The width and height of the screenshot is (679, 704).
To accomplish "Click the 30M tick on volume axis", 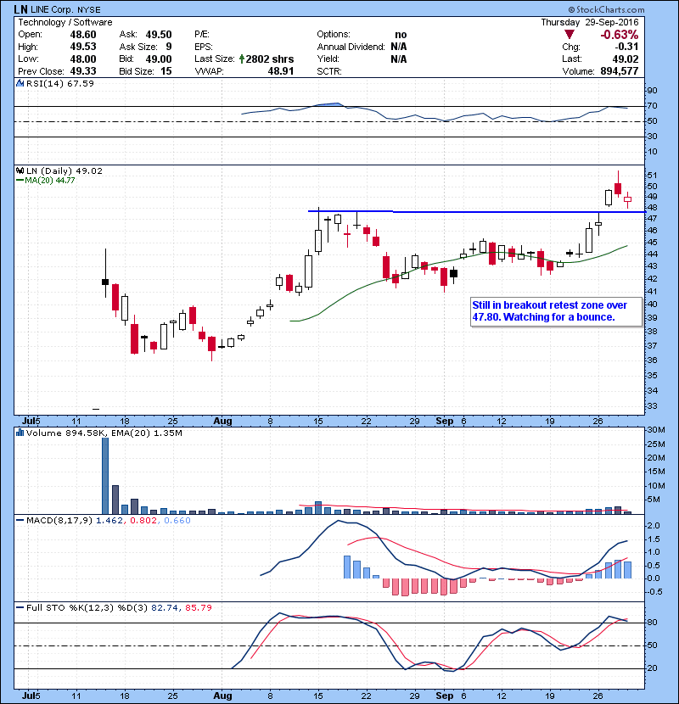I will (656, 430).
